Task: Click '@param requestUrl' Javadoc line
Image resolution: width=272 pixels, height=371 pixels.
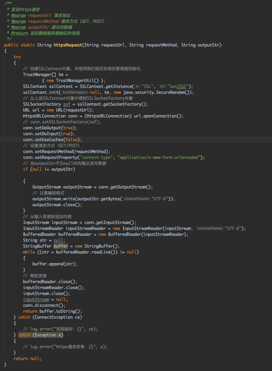Action: [41, 15]
